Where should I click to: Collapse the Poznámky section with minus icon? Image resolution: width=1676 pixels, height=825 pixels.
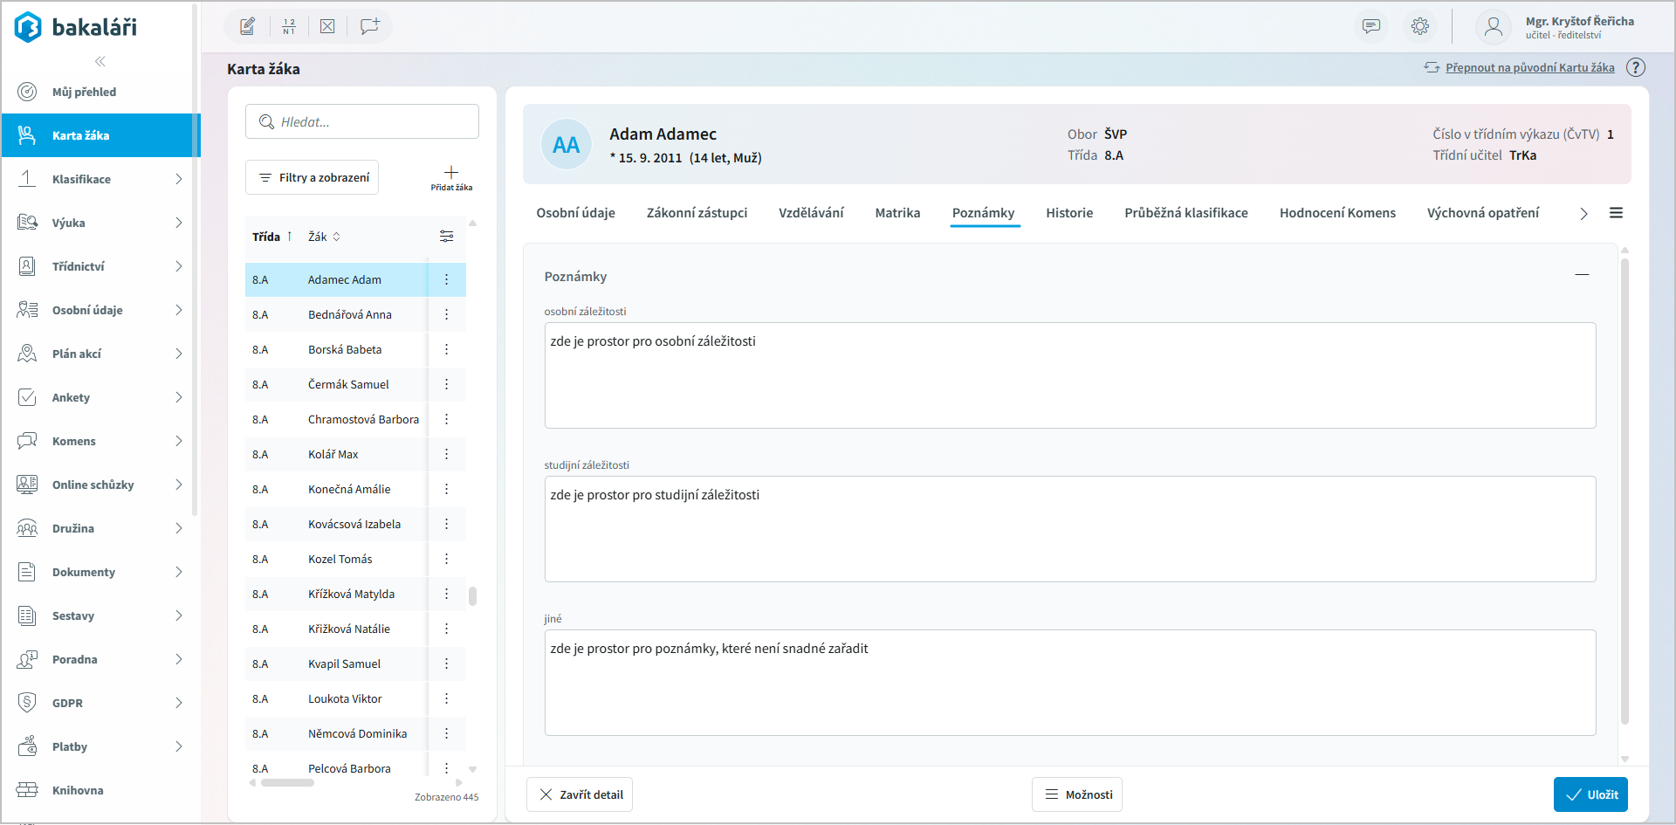click(1582, 275)
